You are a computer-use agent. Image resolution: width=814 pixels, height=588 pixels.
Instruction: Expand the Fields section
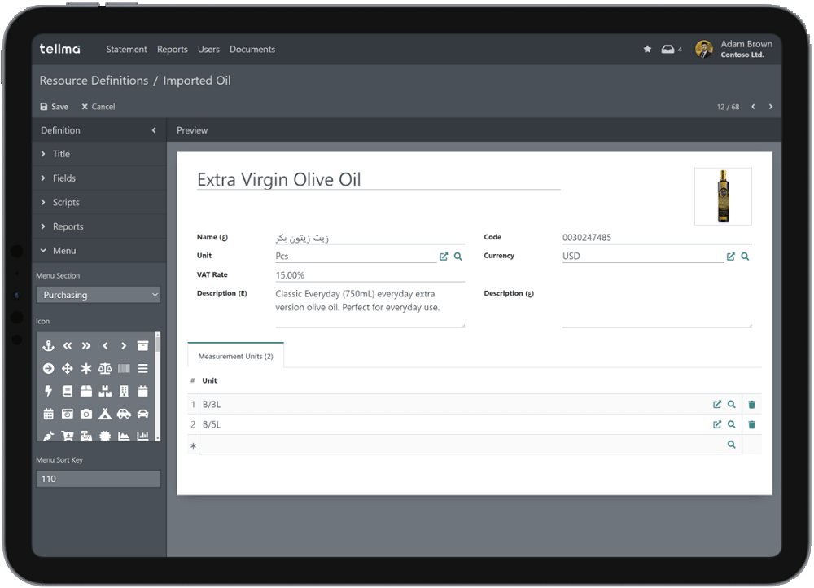click(99, 178)
